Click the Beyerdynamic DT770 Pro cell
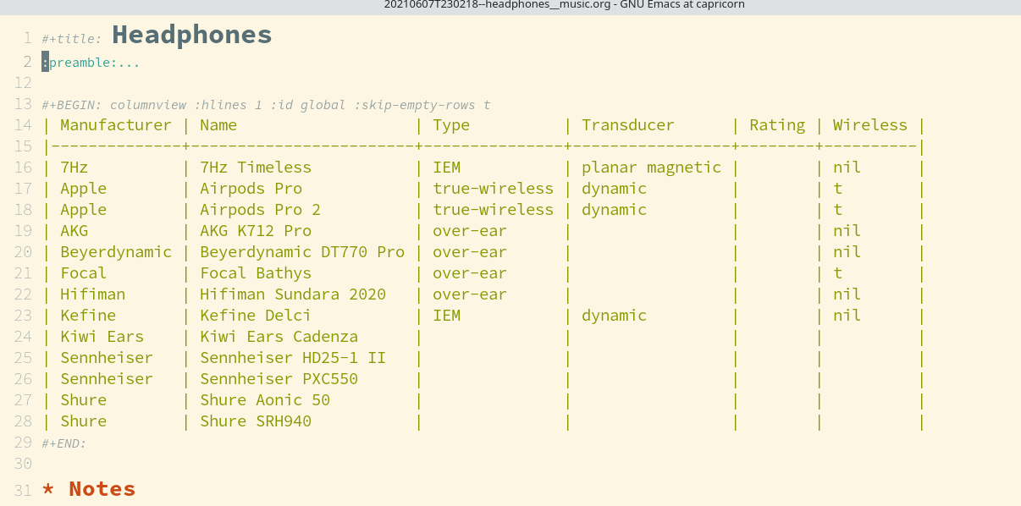The height and width of the screenshot is (506, 1021). point(302,252)
